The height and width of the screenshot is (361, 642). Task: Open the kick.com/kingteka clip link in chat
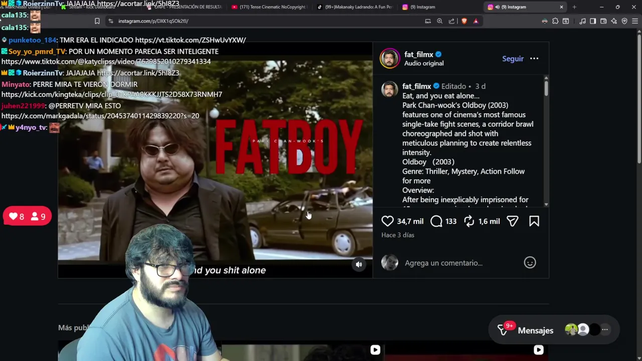pyautogui.click(x=112, y=94)
